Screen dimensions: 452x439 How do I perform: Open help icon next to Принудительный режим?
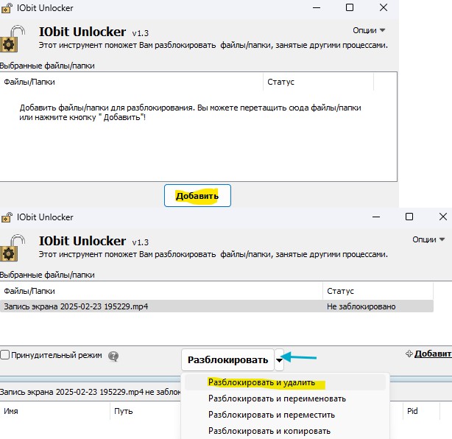click(113, 357)
